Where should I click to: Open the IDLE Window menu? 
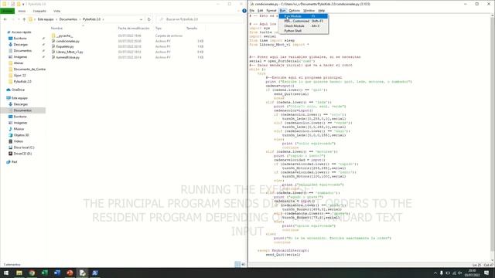tap(309, 11)
